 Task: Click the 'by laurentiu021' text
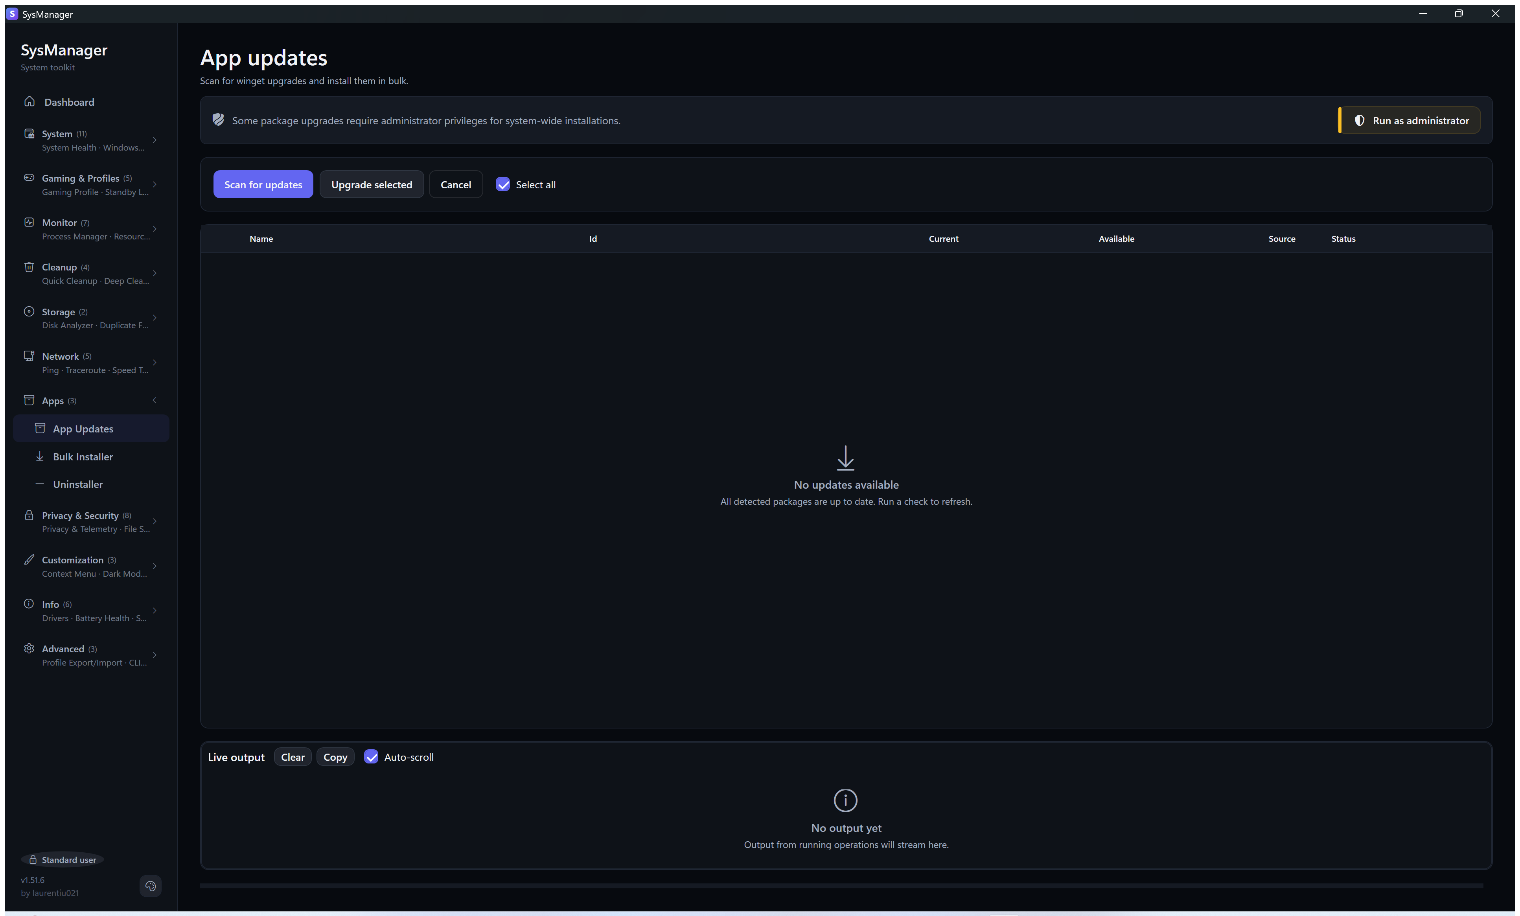click(x=50, y=892)
